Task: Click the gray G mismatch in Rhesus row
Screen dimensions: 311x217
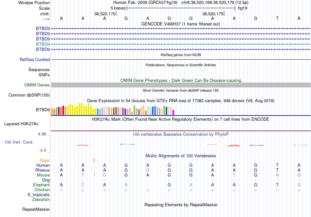Action: click(148, 170)
